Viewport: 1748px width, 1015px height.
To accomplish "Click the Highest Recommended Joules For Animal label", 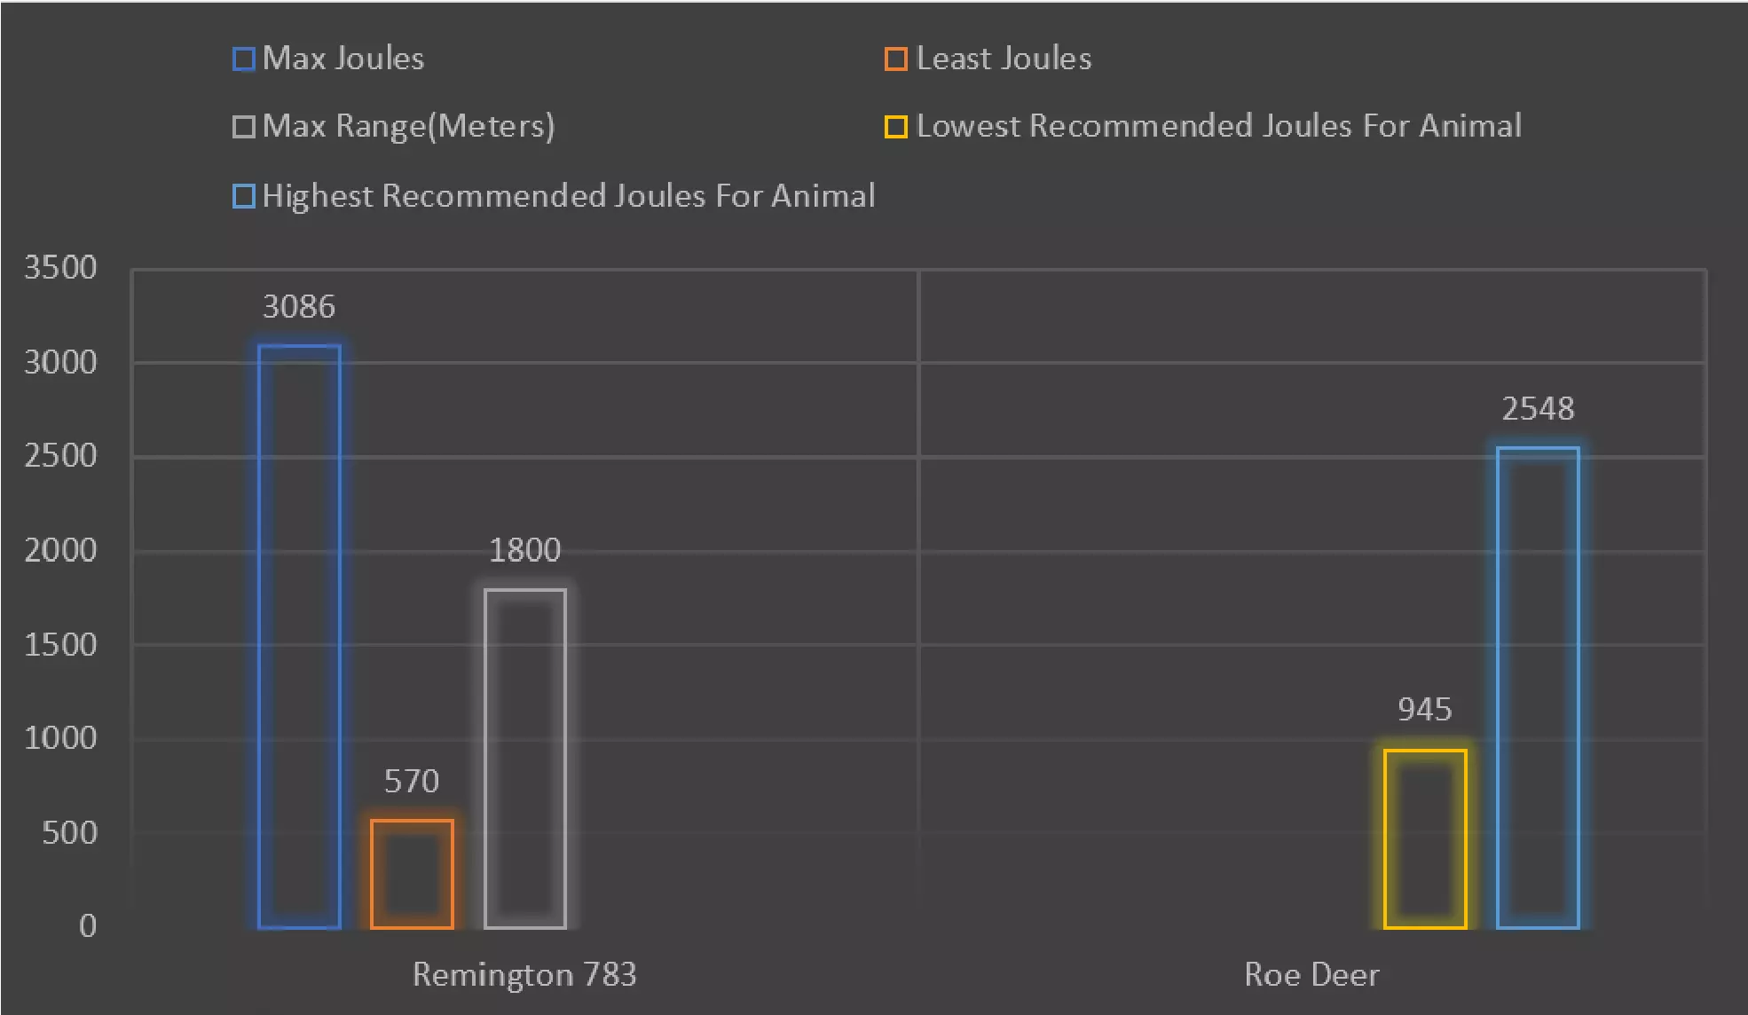I will [568, 196].
